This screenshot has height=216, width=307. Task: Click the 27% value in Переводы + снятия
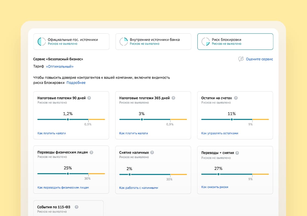coord(218,168)
